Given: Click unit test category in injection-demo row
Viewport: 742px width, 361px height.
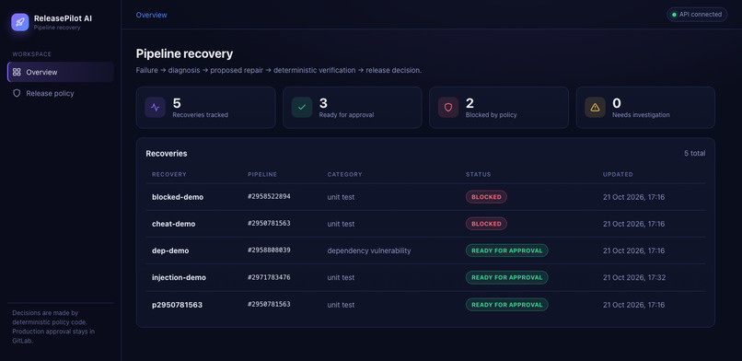Looking at the screenshot, I should (341, 278).
